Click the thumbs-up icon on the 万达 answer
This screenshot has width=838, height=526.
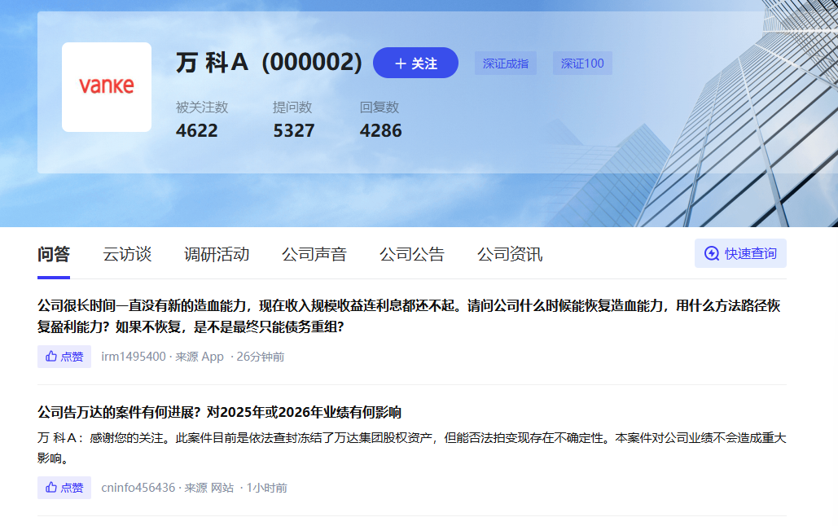tap(50, 487)
